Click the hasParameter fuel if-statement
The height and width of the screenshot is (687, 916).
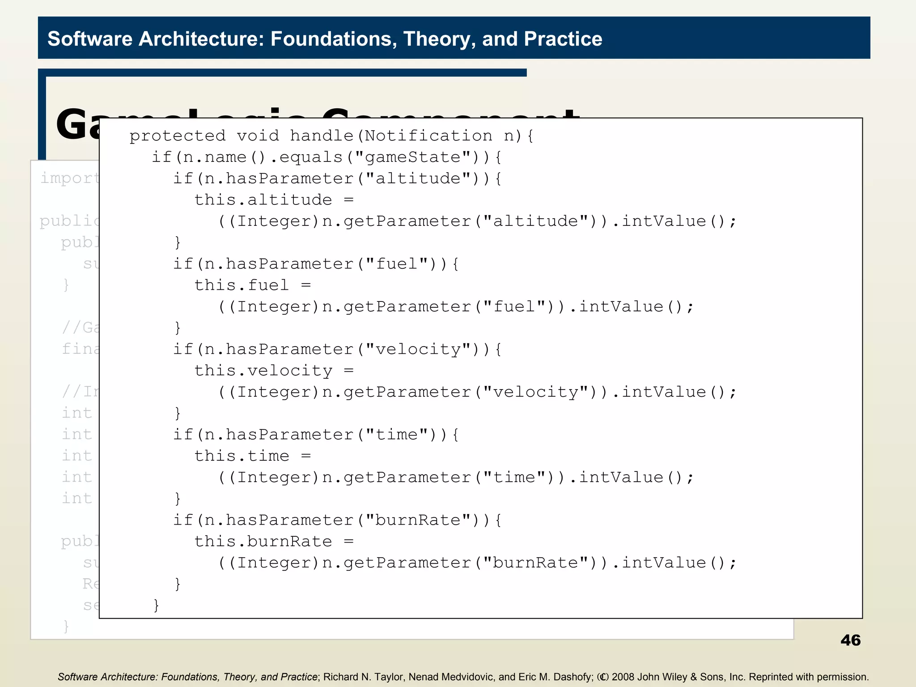click(x=316, y=264)
